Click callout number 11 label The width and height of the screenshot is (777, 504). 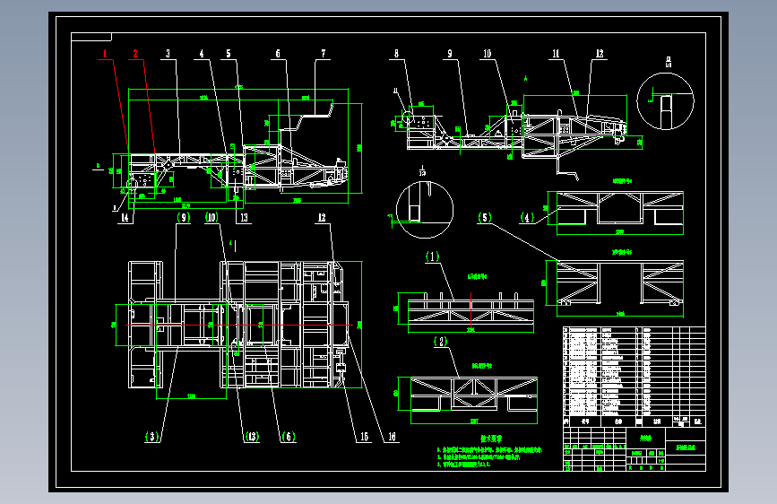tap(556, 54)
